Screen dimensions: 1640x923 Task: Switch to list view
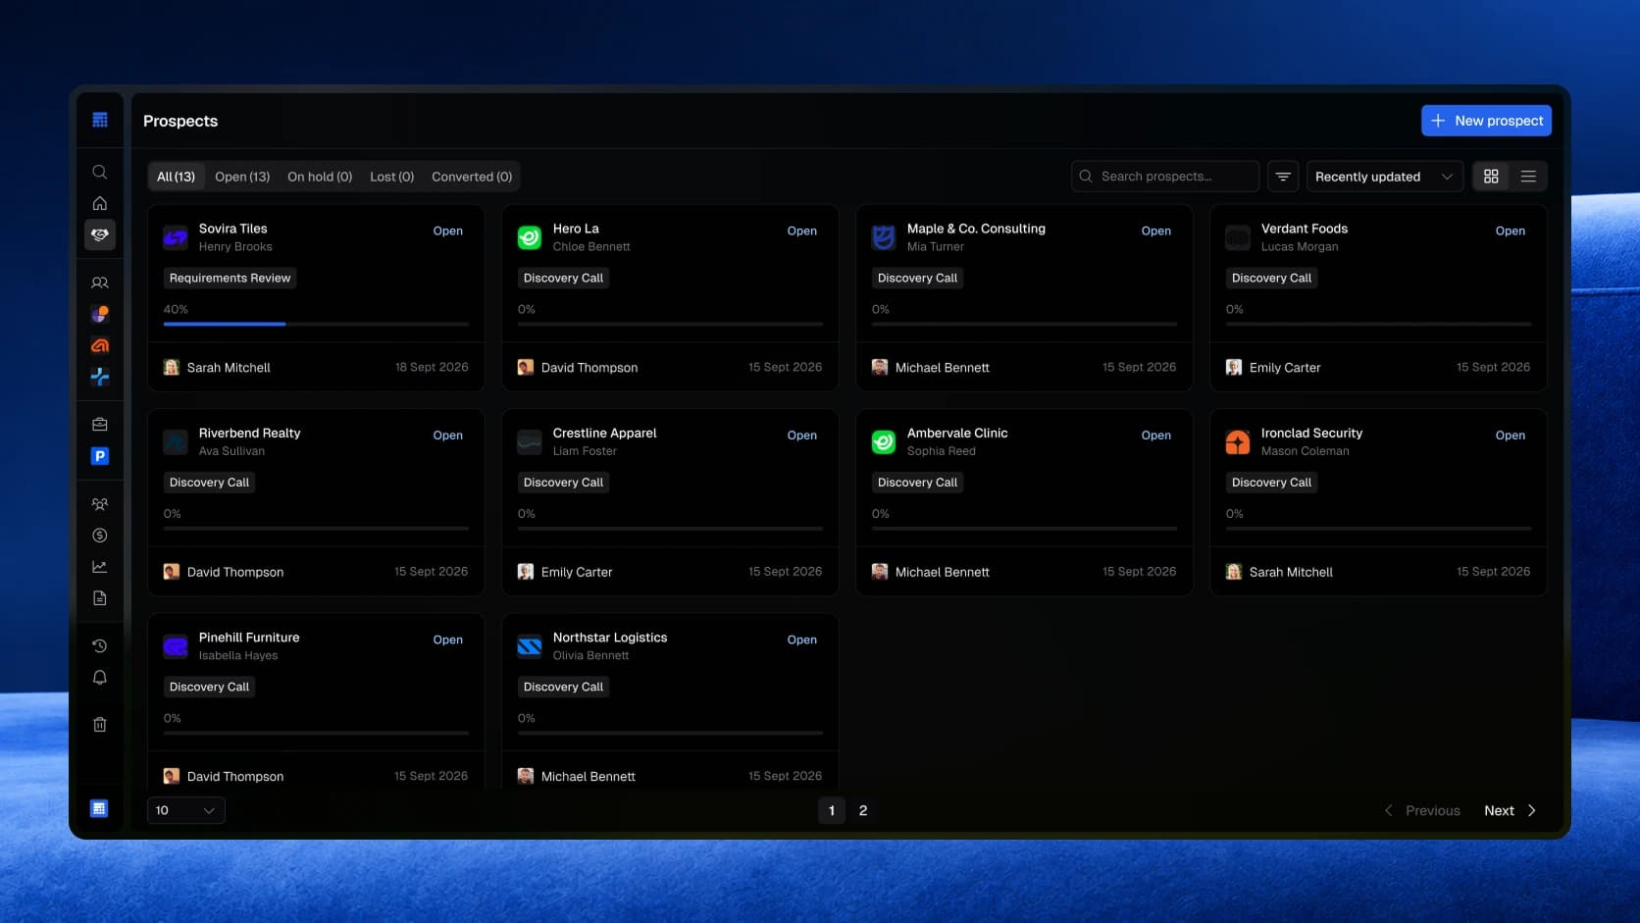tap(1528, 177)
